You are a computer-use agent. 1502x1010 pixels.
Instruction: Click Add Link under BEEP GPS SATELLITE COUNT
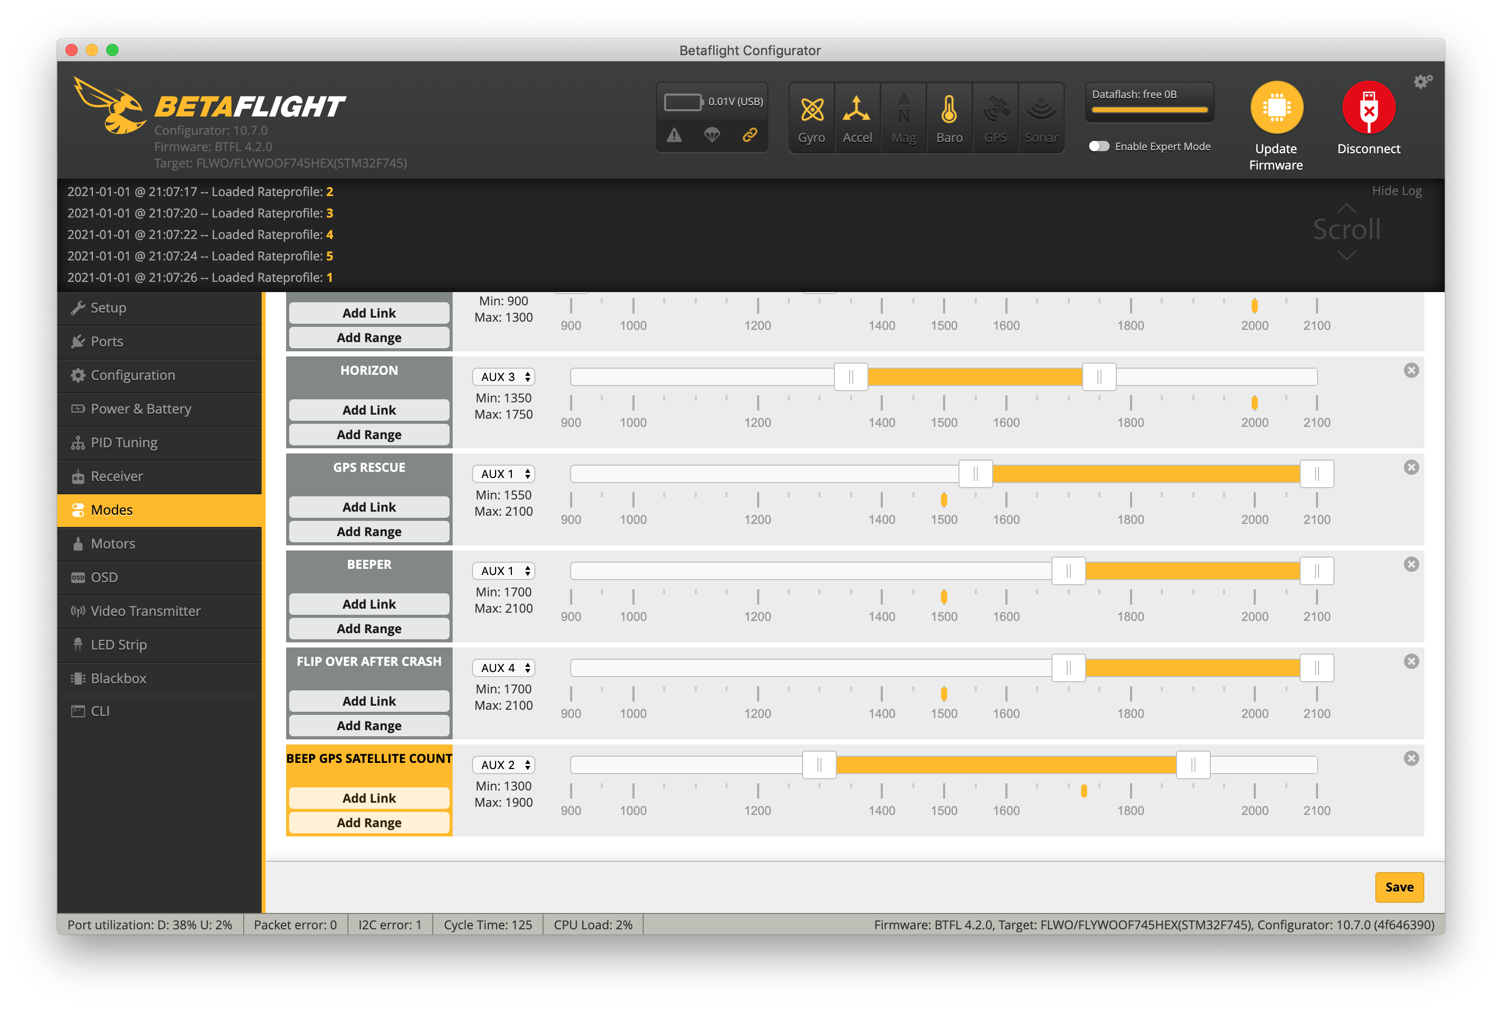coord(369,798)
